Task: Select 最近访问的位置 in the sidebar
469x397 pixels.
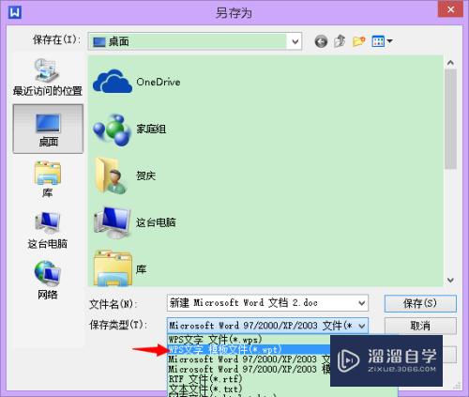Action: tap(48, 77)
